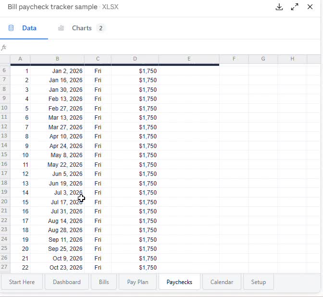This screenshot has height=297, width=323.
Task: Click cell with Sep 11, 2026
Action: point(57,240)
